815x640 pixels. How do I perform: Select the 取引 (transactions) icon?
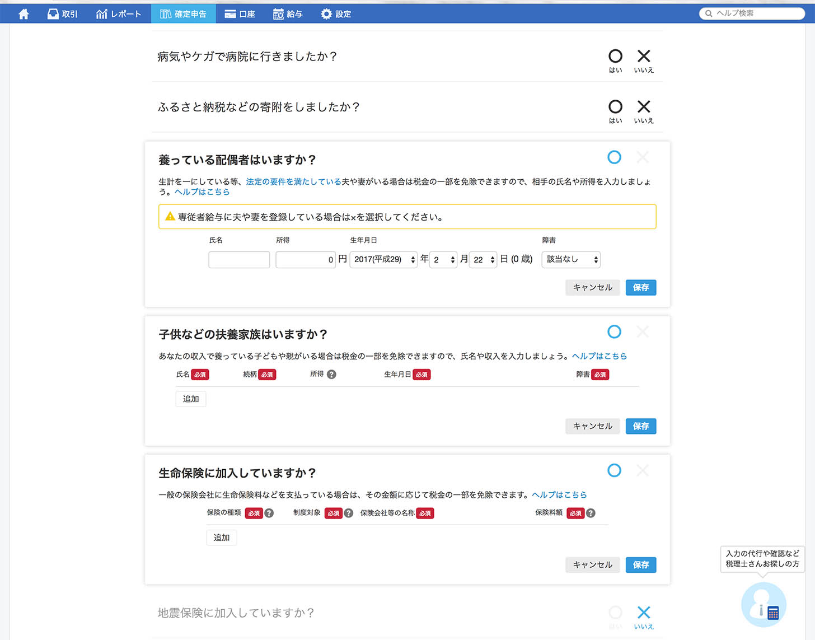62,13
